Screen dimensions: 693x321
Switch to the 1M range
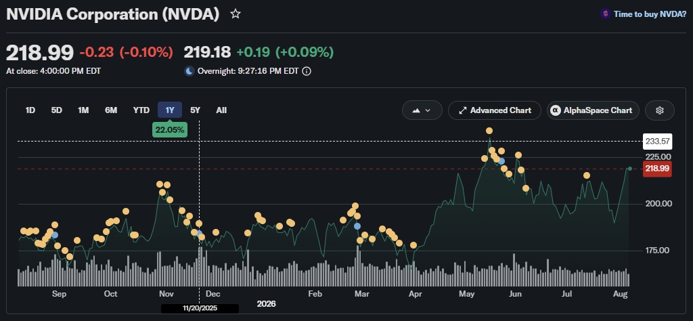coord(83,110)
